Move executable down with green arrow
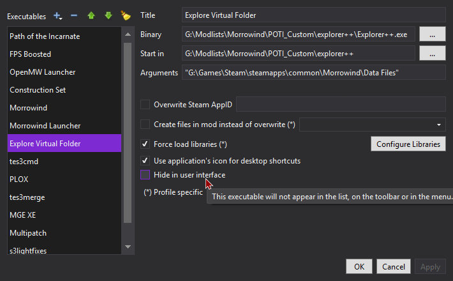453x281 pixels. pos(108,15)
